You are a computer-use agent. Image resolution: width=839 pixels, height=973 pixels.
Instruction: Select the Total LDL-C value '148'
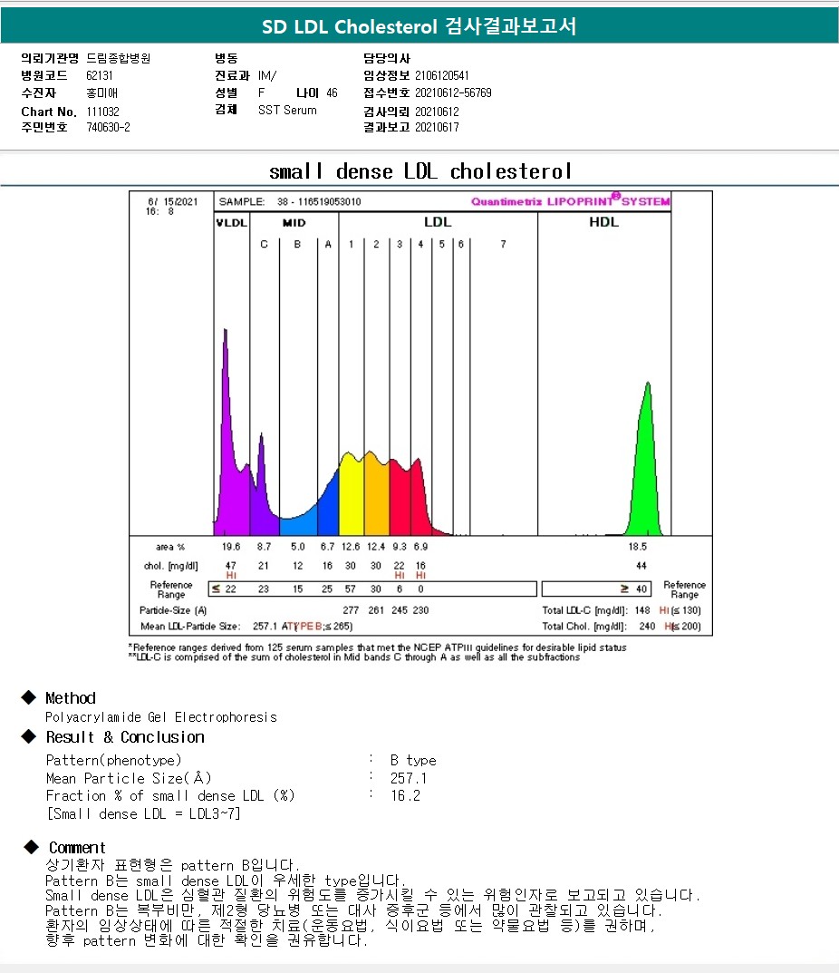[642, 610]
